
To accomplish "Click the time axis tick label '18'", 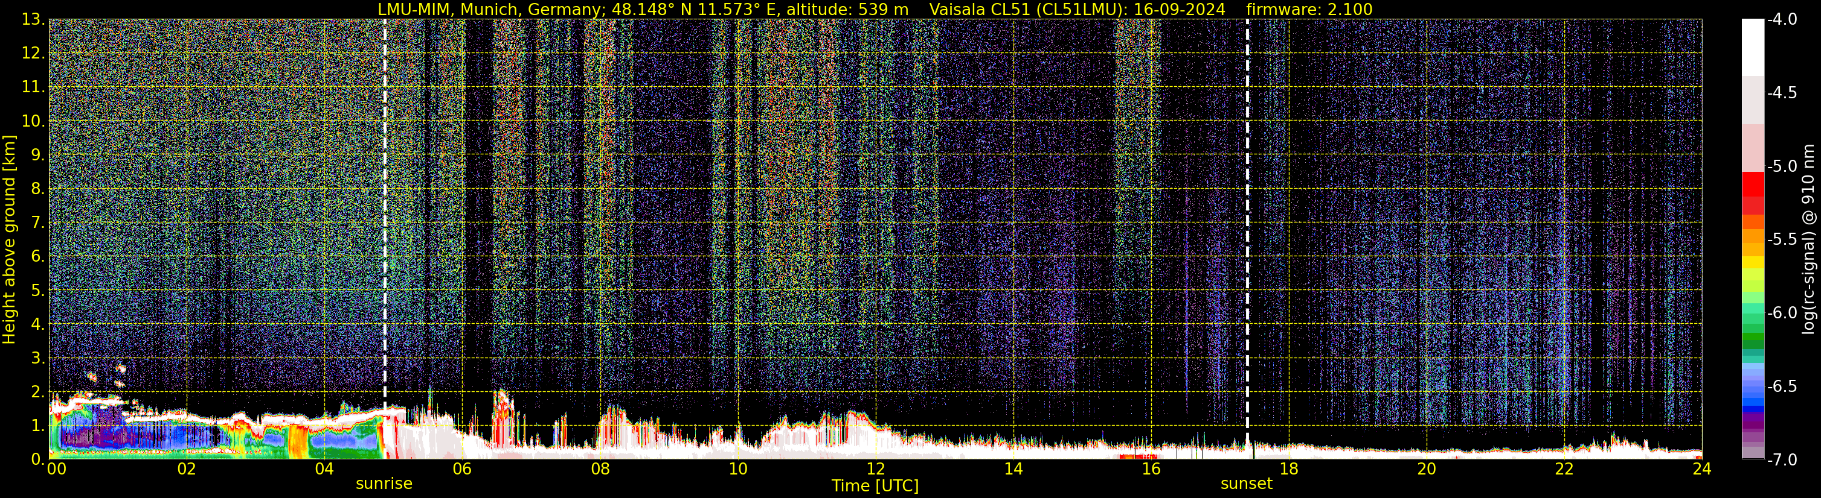I will click(1289, 470).
